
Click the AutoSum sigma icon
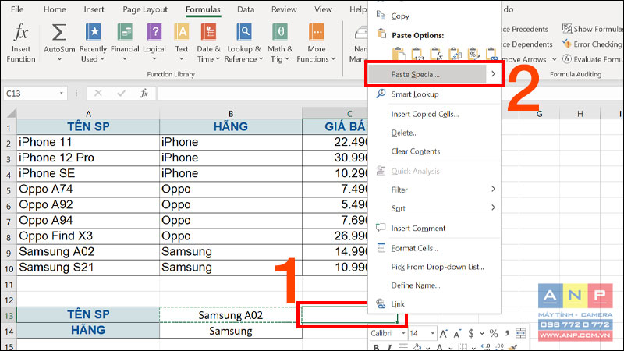[x=59, y=32]
